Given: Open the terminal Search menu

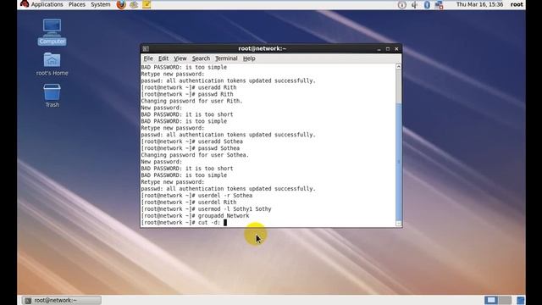Looking at the screenshot, I should point(201,58).
